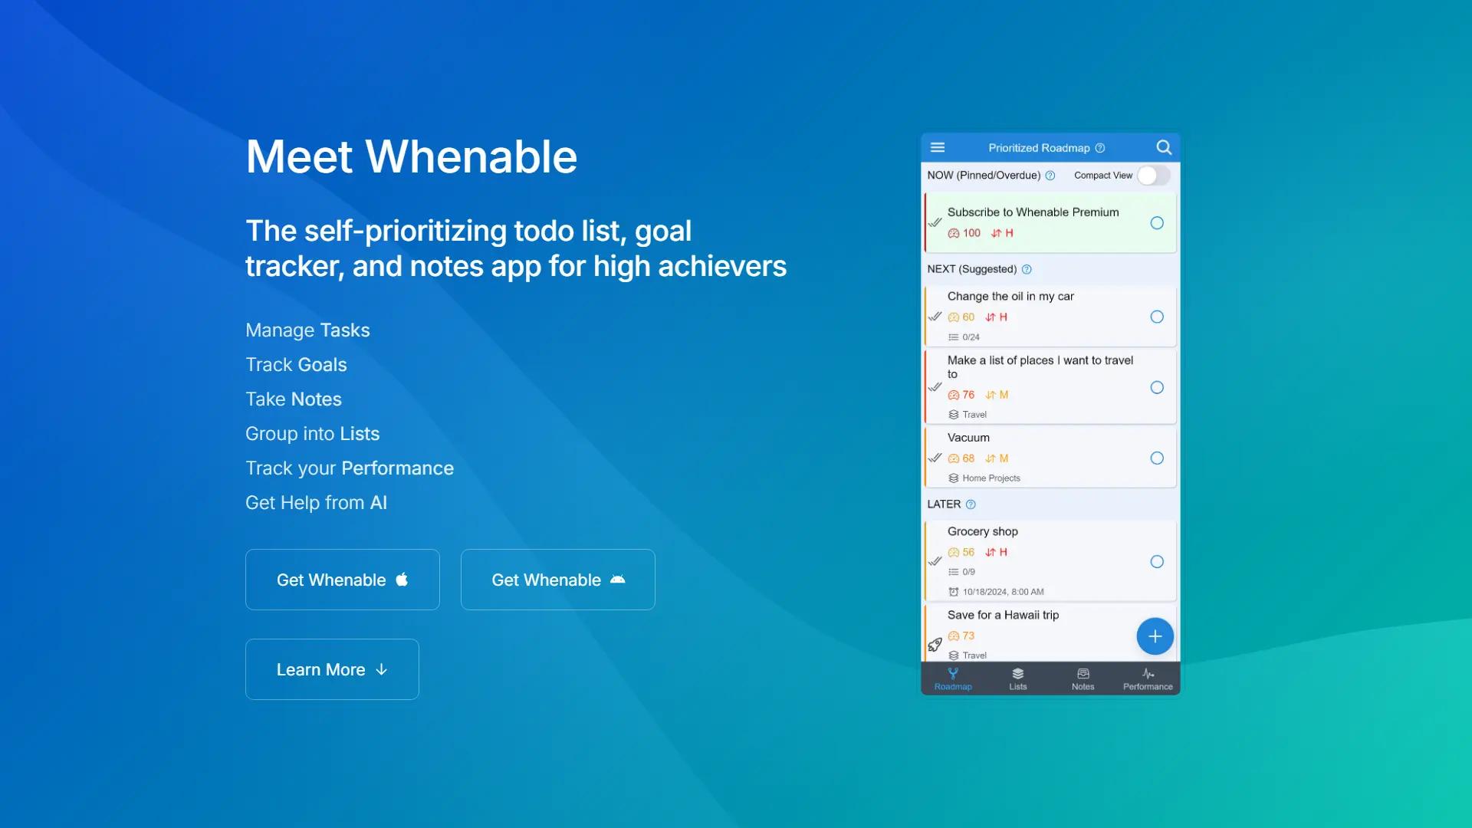The width and height of the screenshot is (1472, 828).
Task: Mark Change the oil in my car complete
Action: 1157,317
